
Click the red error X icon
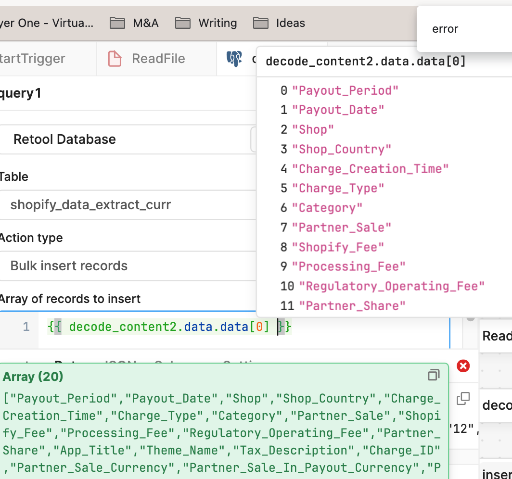point(463,366)
